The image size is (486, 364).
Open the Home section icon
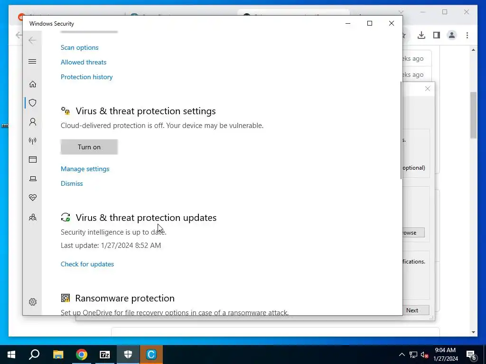(33, 84)
